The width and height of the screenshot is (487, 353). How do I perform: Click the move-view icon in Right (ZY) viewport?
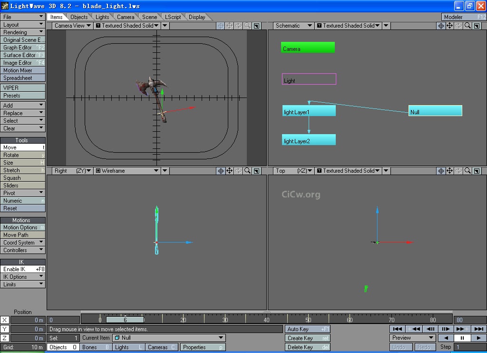[x=230, y=171]
